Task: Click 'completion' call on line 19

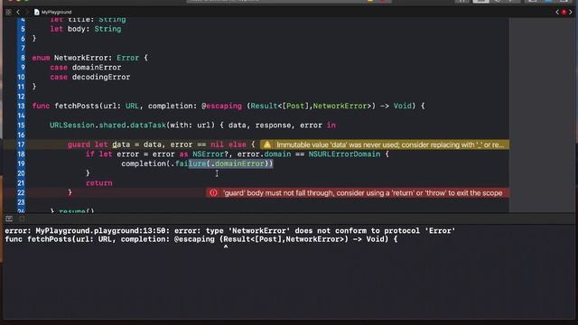Action: click(x=144, y=163)
